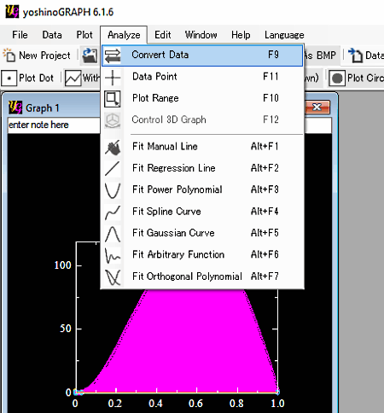Screen dimensions: 384x413
Task: Click the Graph 1 window title
Action: pyautogui.click(x=43, y=108)
